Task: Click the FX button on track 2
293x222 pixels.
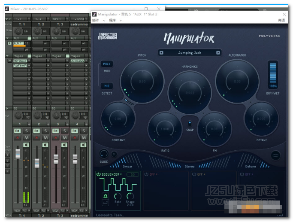Action: pyautogui.click(x=43, y=210)
